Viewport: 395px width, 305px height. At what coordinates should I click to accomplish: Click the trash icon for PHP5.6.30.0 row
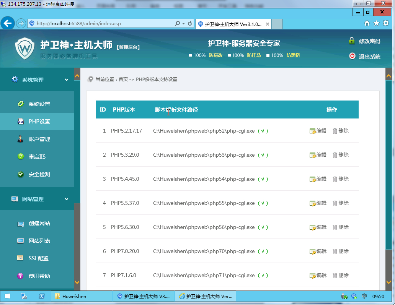[335, 227]
